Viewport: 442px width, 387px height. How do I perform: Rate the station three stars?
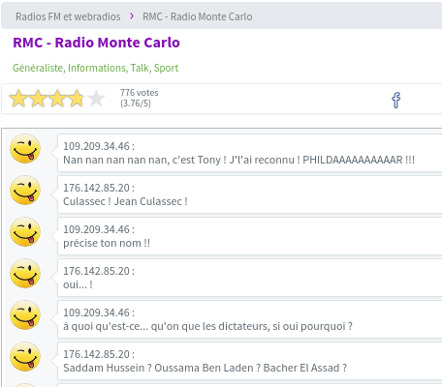57,98
